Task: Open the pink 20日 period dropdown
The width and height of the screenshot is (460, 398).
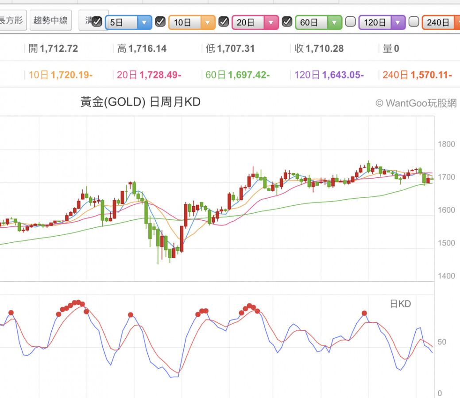Action: click(x=255, y=22)
